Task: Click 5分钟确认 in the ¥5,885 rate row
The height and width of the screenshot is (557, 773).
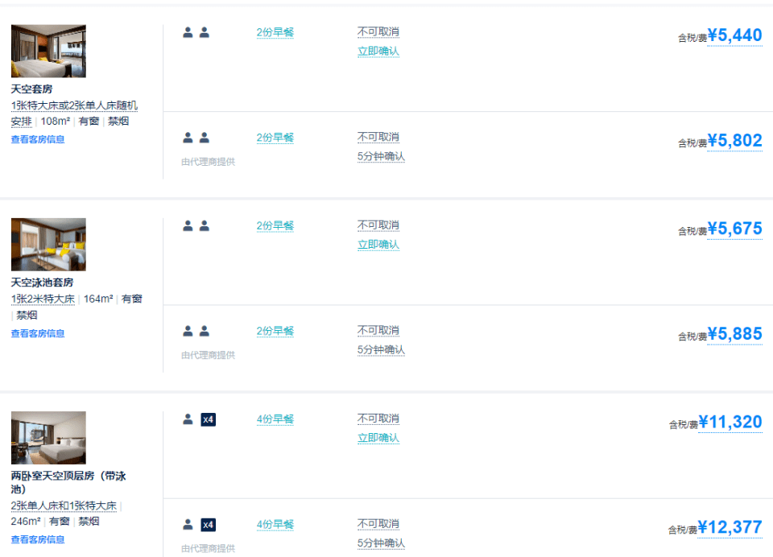Action: [x=381, y=350]
